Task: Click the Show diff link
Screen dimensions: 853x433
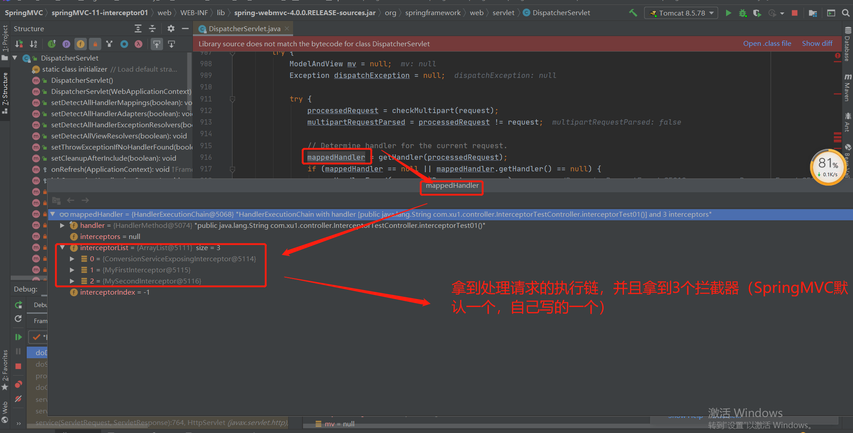Action: coord(817,44)
